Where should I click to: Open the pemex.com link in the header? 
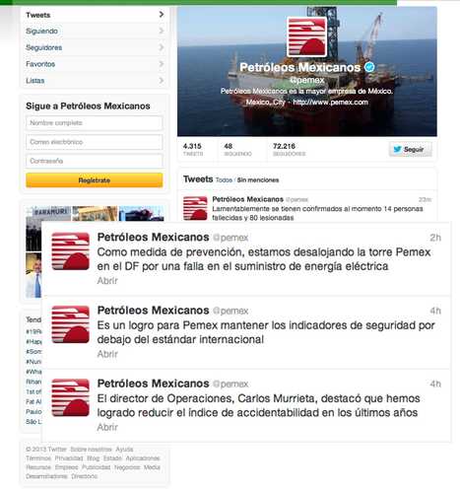pos(330,103)
